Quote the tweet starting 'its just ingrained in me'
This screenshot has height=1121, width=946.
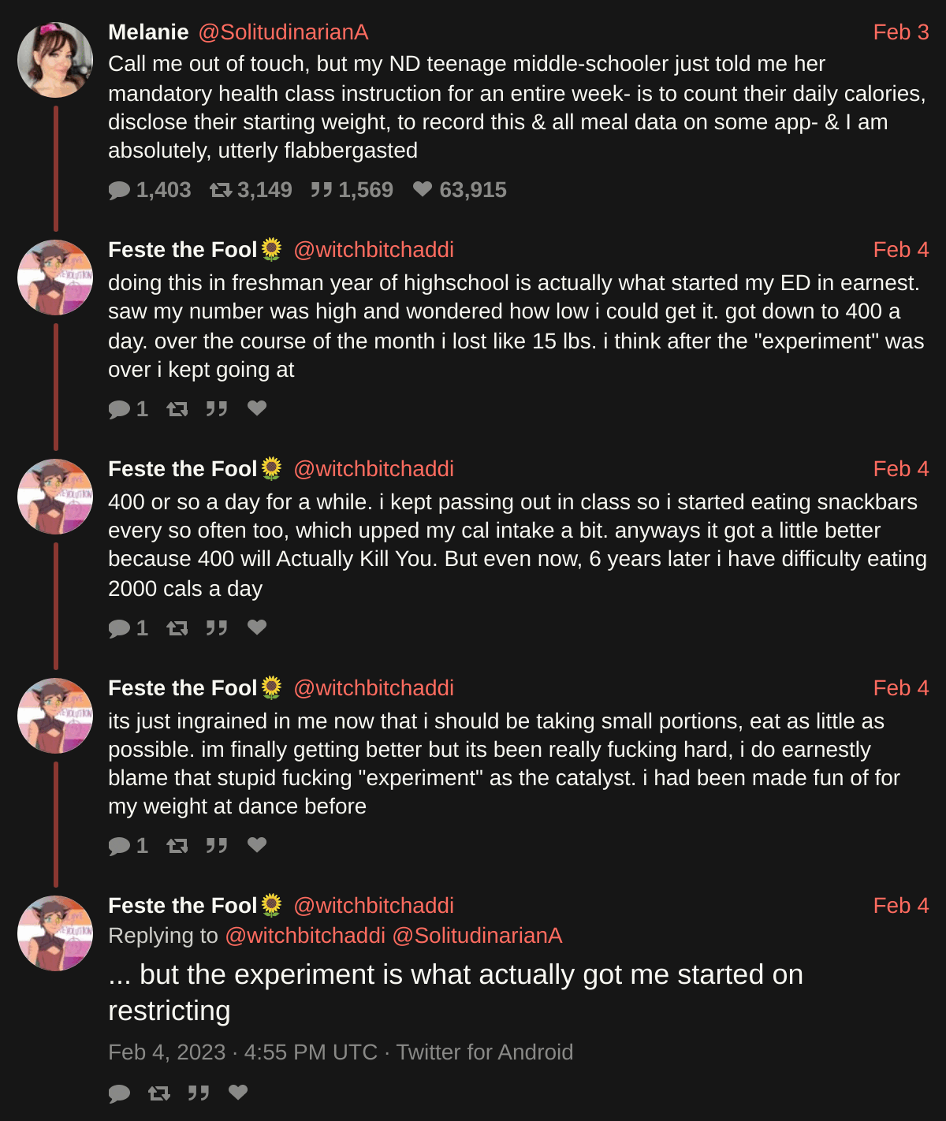coord(217,846)
